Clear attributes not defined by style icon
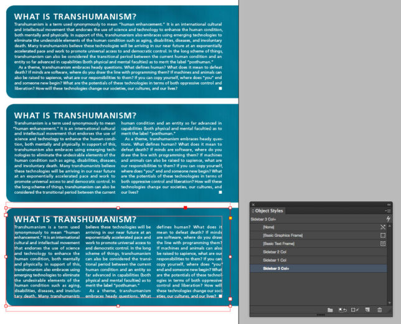 tap(342, 310)
